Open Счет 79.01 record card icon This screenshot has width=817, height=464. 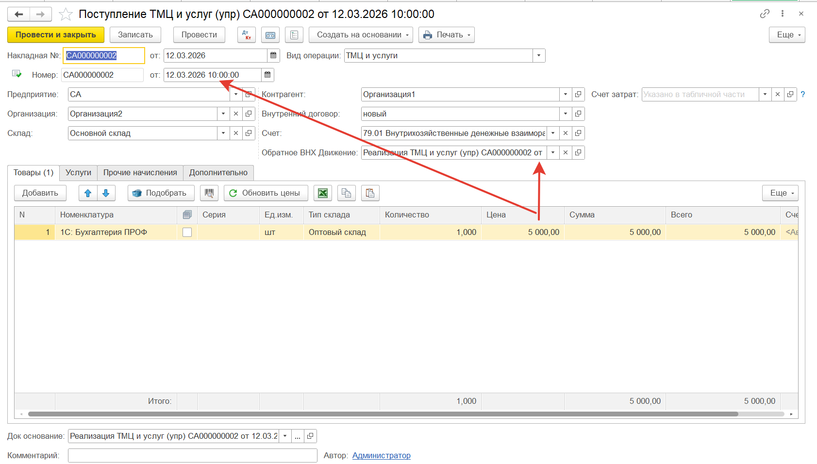pos(578,133)
